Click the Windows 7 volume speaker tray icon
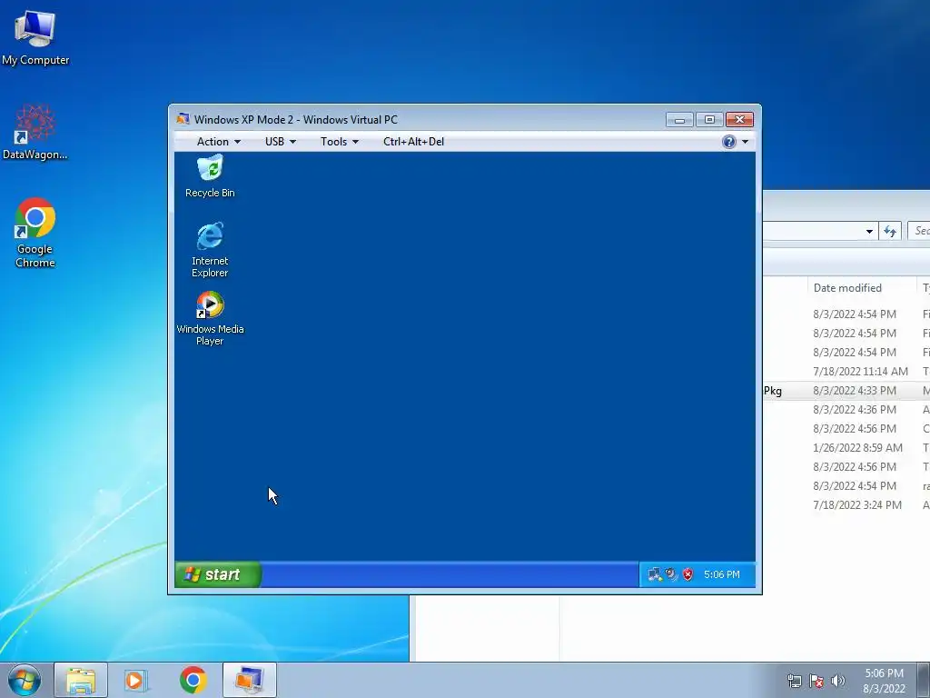This screenshot has width=930, height=698. [837, 681]
